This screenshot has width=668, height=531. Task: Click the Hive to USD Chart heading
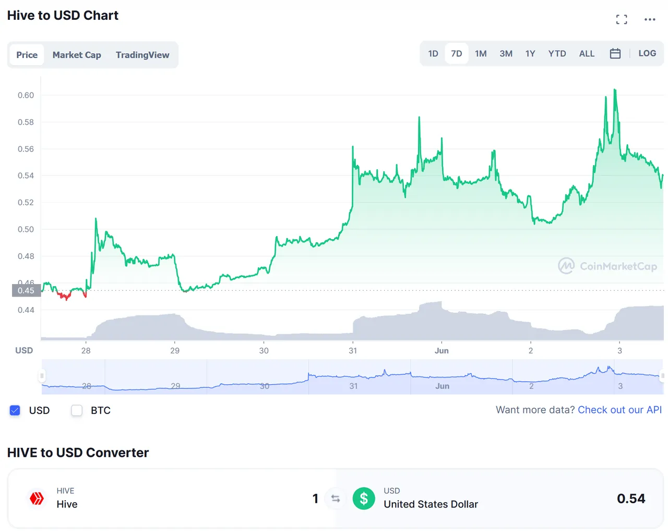tap(63, 16)
